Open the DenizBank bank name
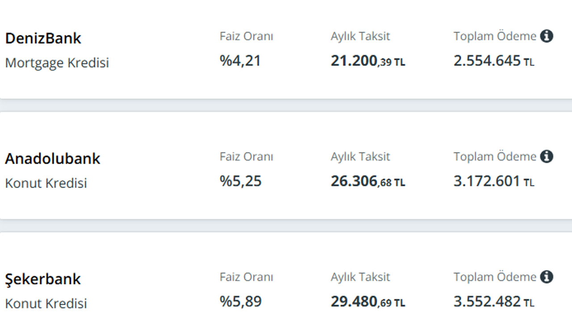 coord(43,38)
